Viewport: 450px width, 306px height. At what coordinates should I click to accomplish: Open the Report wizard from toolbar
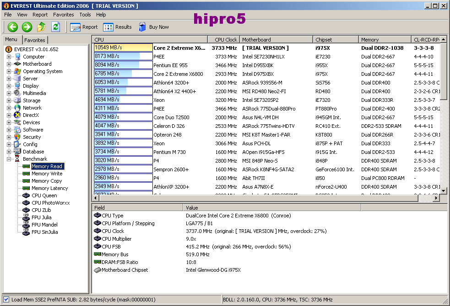pyautogui.click(x=84, y=27)
